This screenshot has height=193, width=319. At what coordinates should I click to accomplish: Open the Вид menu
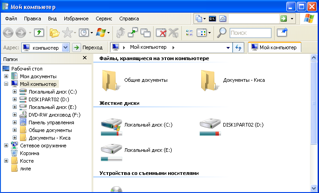(x=52, y=19)
